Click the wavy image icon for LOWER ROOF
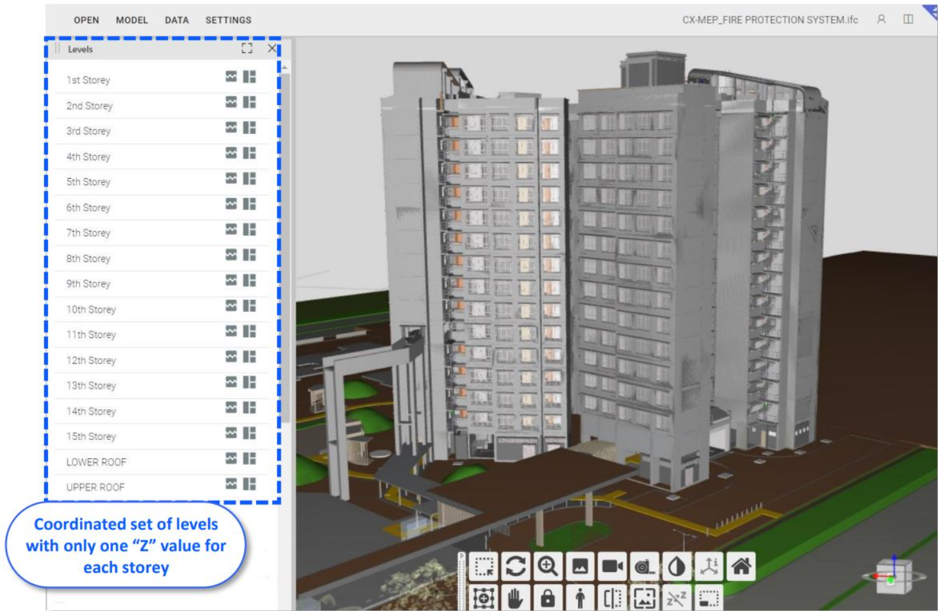This screenshot has height=611, width=938. pyautogui.click(x=231, y=459)
